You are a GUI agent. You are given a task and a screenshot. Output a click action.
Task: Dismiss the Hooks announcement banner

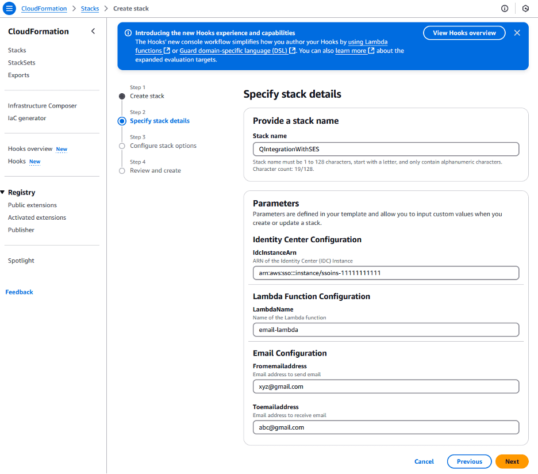pos(517,33)
